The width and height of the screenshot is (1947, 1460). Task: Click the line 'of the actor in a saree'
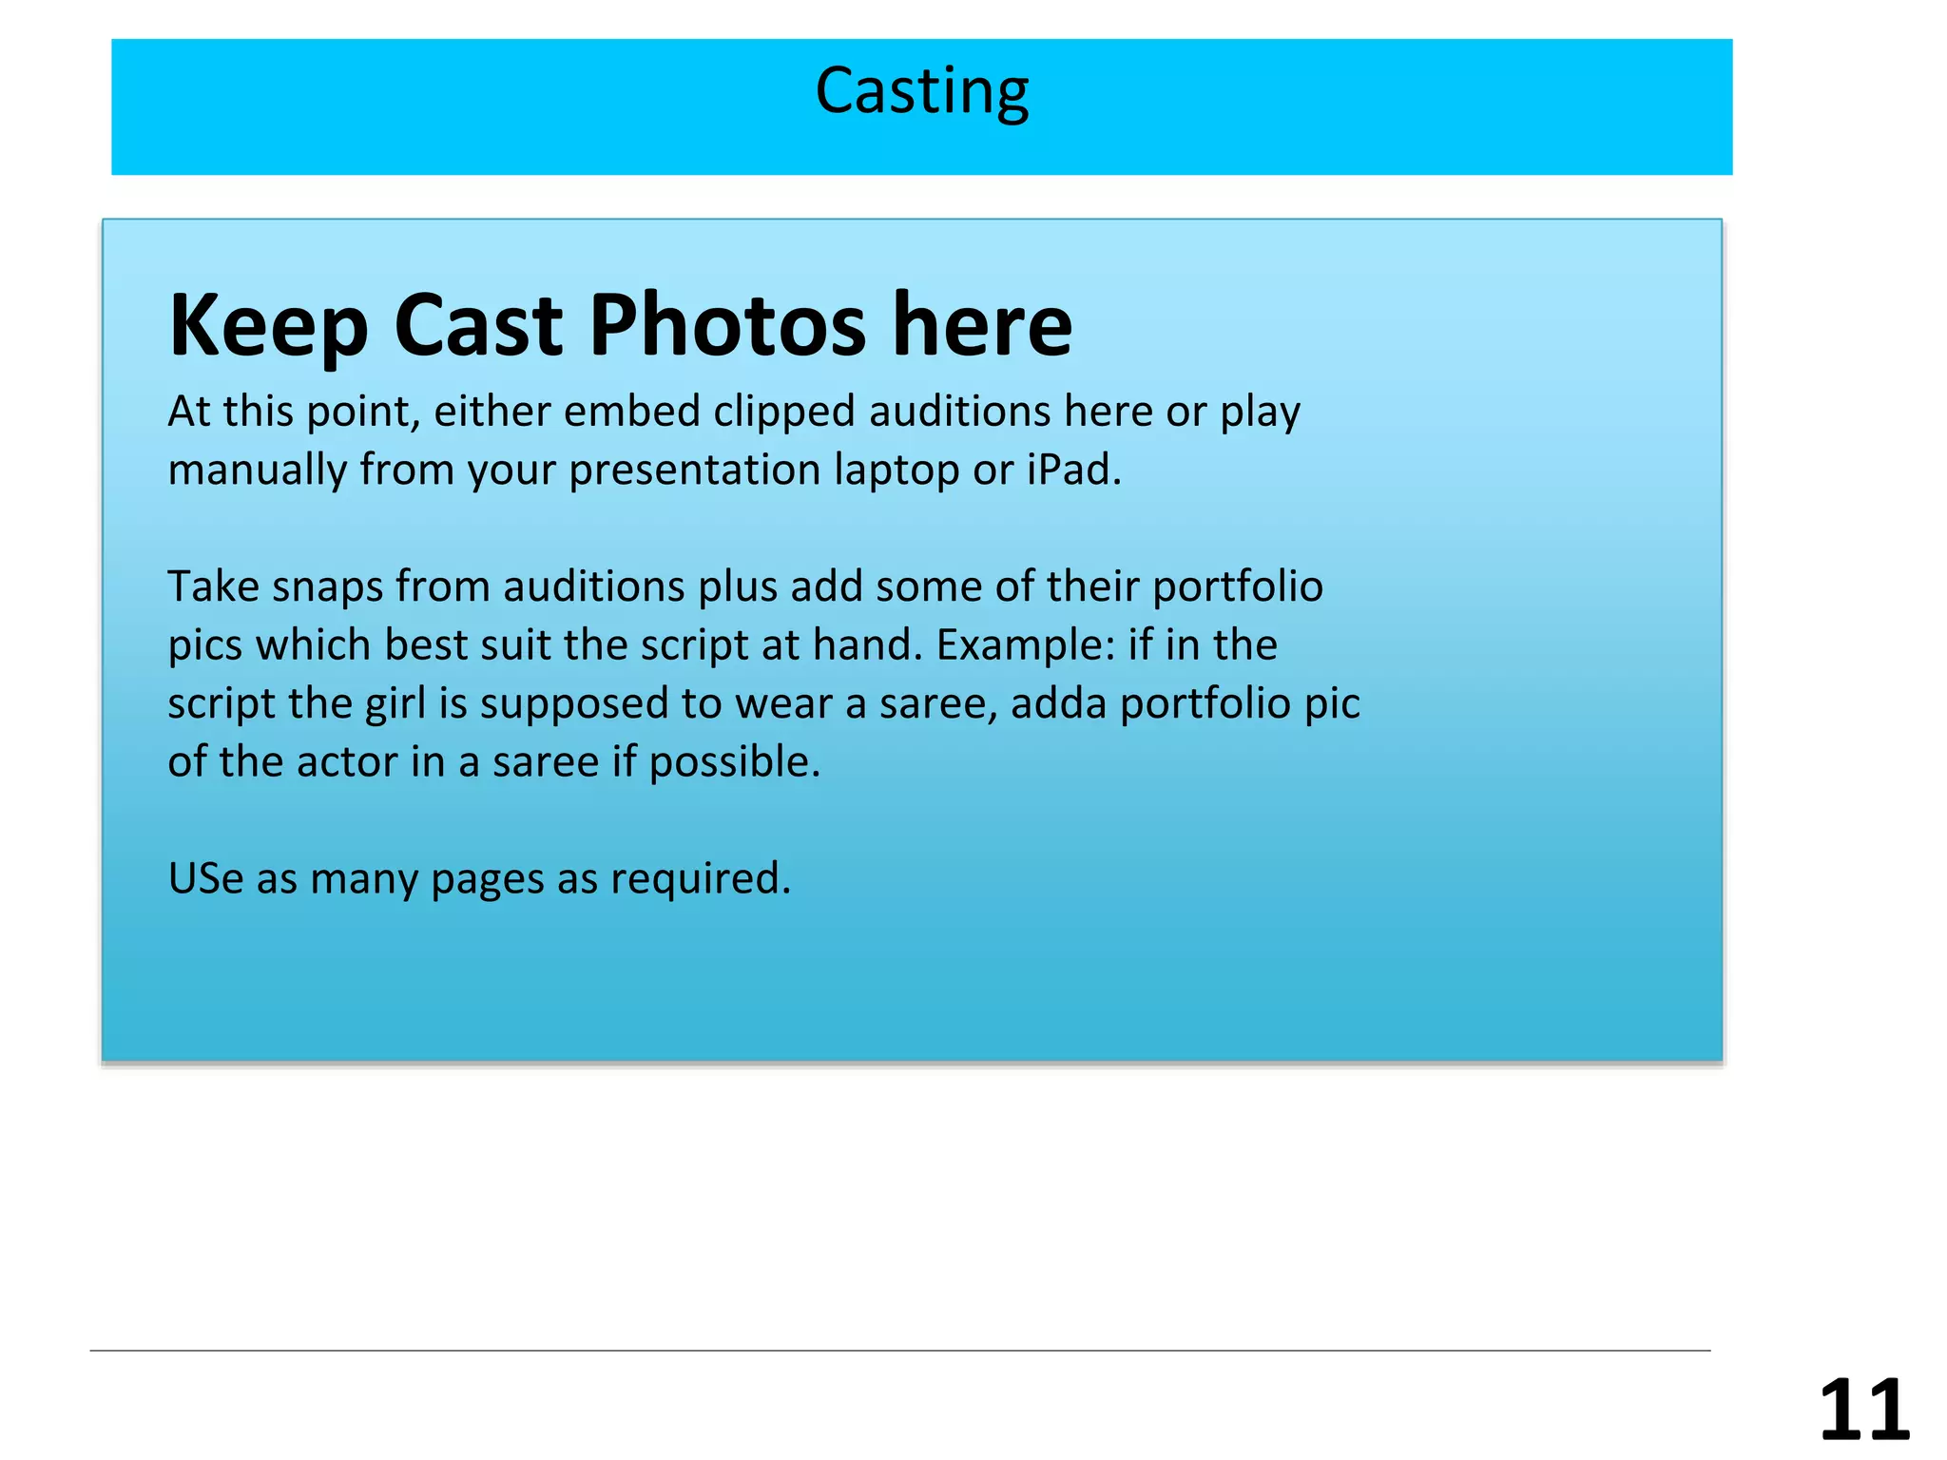493,762
